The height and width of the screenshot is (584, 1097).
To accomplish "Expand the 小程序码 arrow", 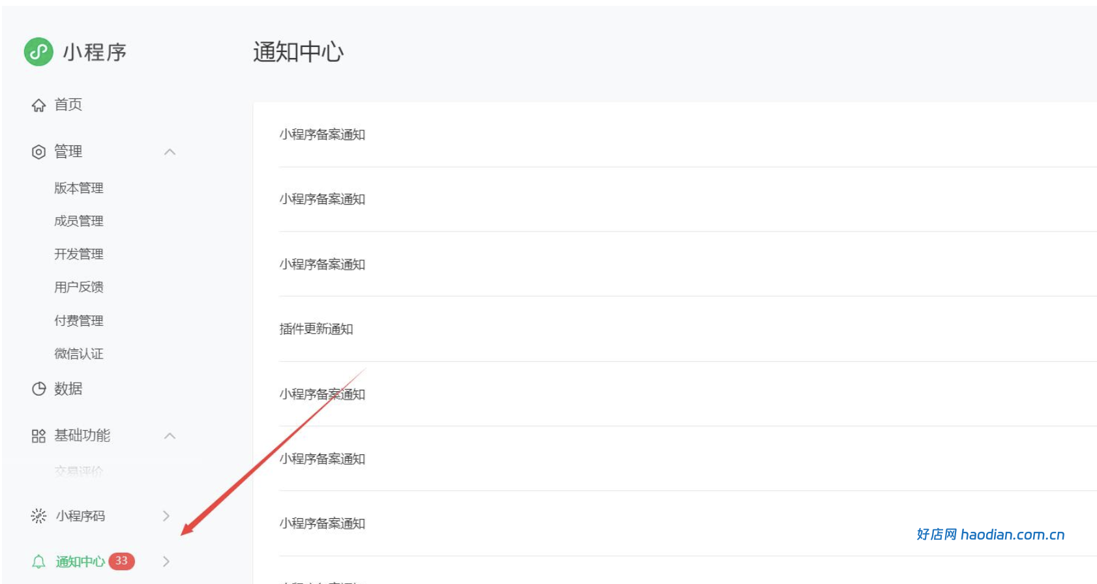I will tap(166, 516).
